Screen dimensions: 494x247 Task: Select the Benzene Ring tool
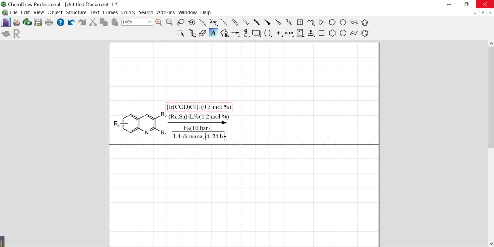pos(365,33)
